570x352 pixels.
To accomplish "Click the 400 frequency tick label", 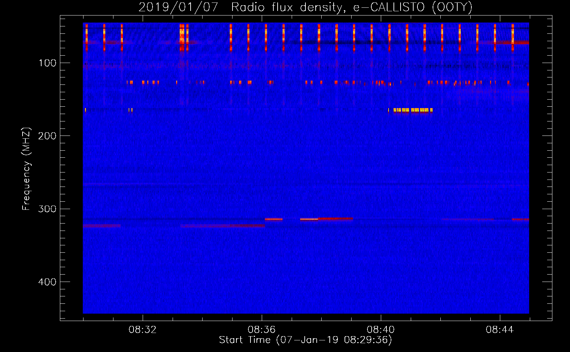I will [x=48, y=282].
